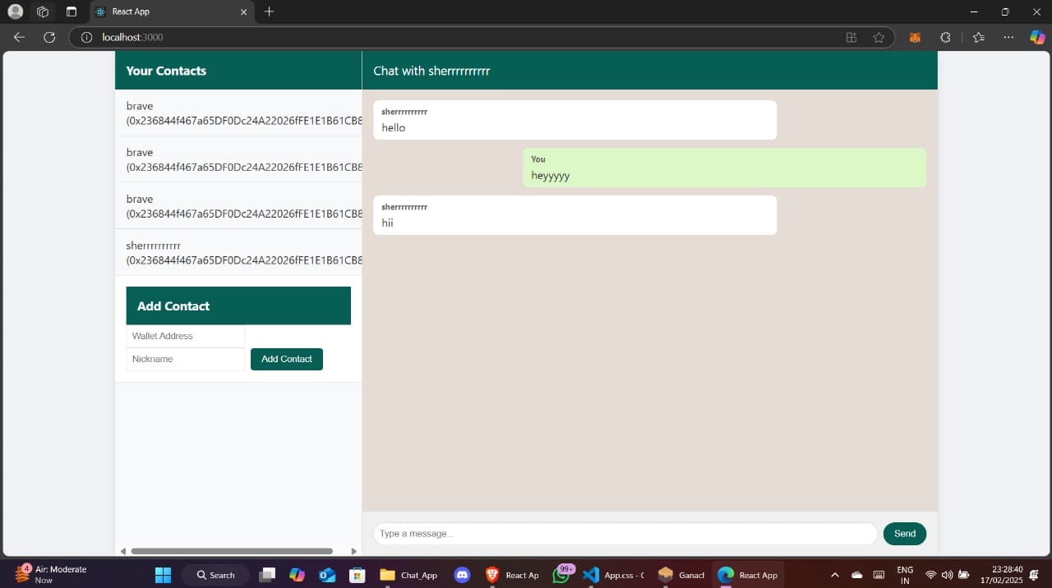Open the browser Extensions puzzle icon
The image size is (1052, 588).
point(945,37)
